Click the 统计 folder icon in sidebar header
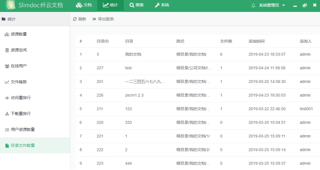This screenshot has height=170, width=320. pos(4,19)
